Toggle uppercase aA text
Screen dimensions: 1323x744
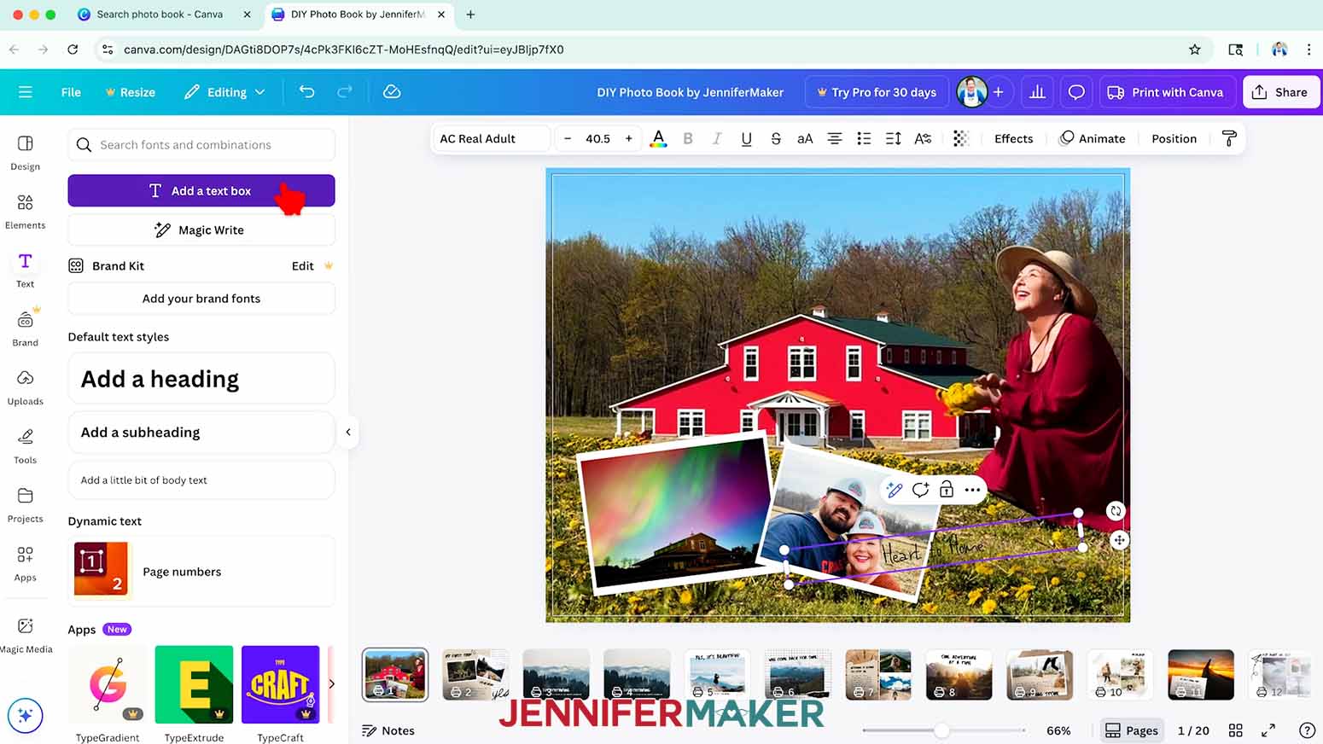tap(805, 138)
